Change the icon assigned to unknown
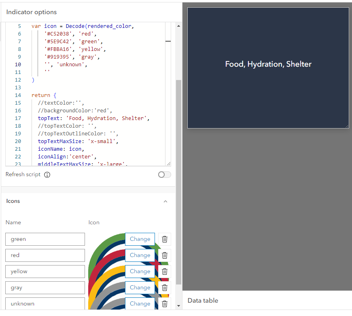 tap(140, 303)
